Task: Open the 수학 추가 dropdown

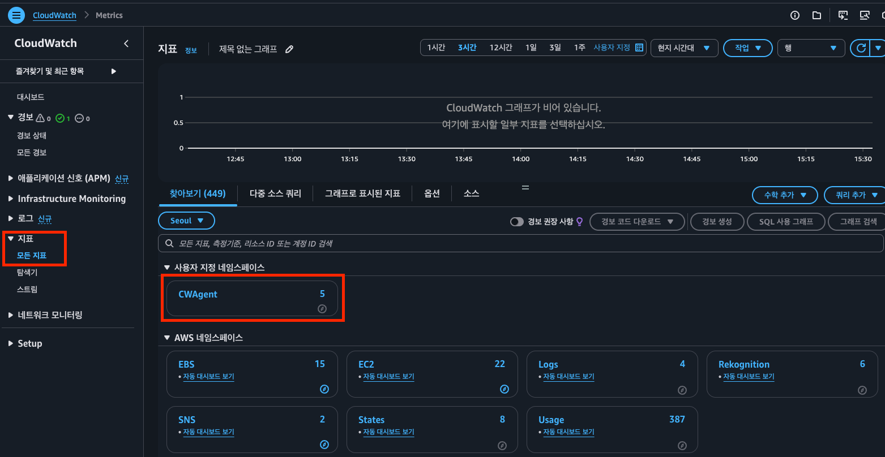Action: pyautogui.click(x=785, y=195)
